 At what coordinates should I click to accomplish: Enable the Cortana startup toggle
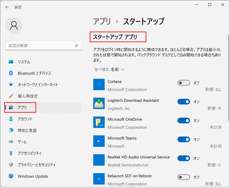point(184,83)
